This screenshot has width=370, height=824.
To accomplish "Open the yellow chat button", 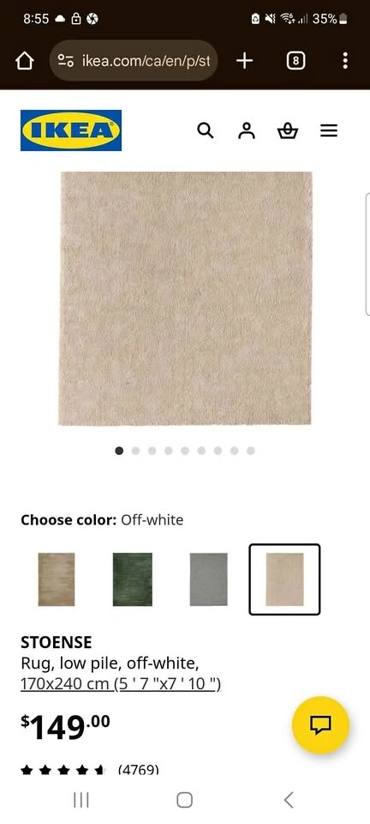I will [320, 725].
